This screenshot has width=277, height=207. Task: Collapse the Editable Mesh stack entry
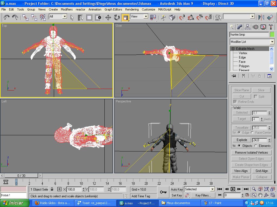point(233,49)
